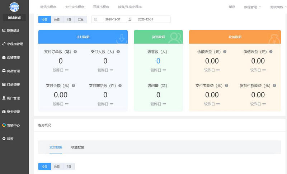The height and width of the screenshot is (174, 287).
Task: Open 订单管理 in the sidebar
Action: point(13,85)
